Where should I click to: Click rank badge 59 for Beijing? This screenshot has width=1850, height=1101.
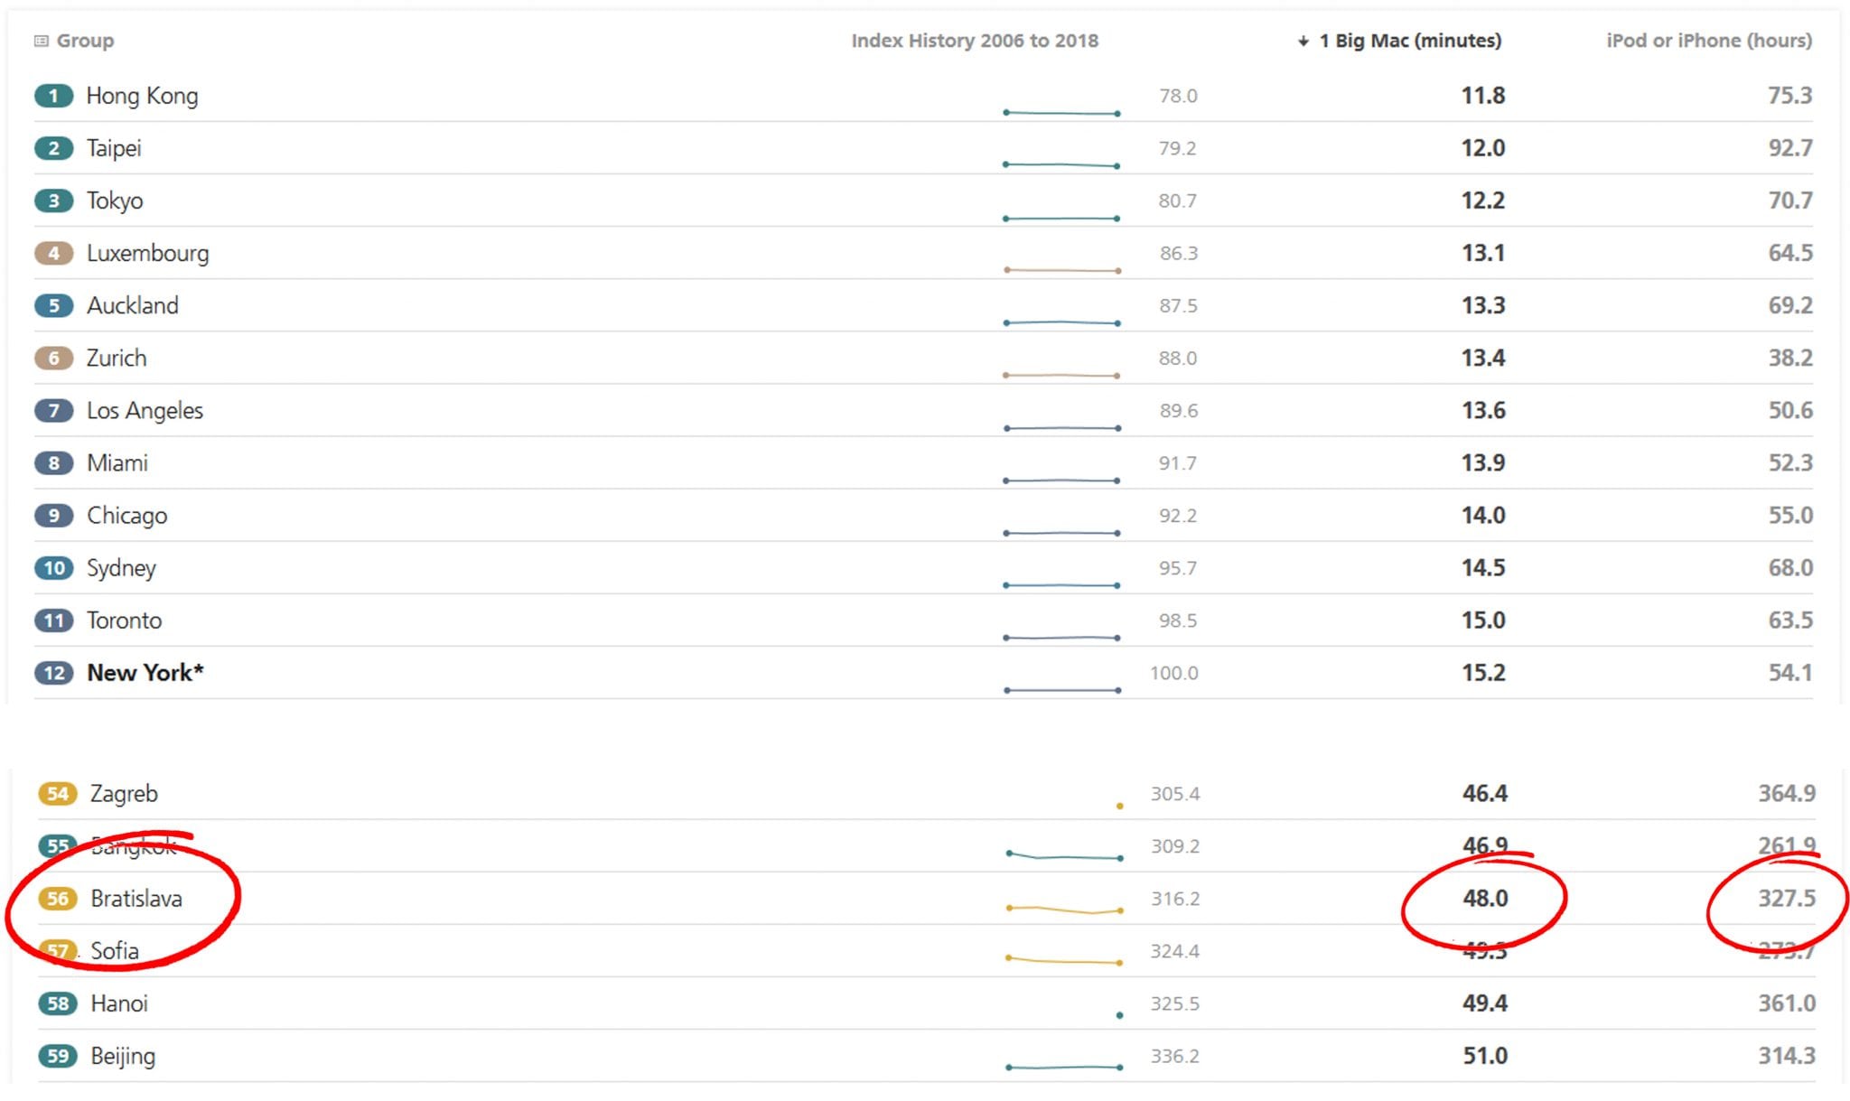click(x=57, y=1056)
